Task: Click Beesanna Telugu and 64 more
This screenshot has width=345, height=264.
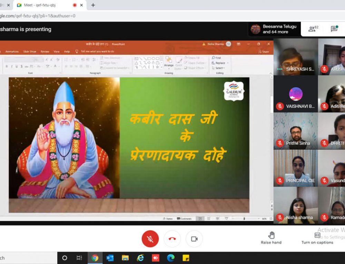Action: [x=275, y=29]
